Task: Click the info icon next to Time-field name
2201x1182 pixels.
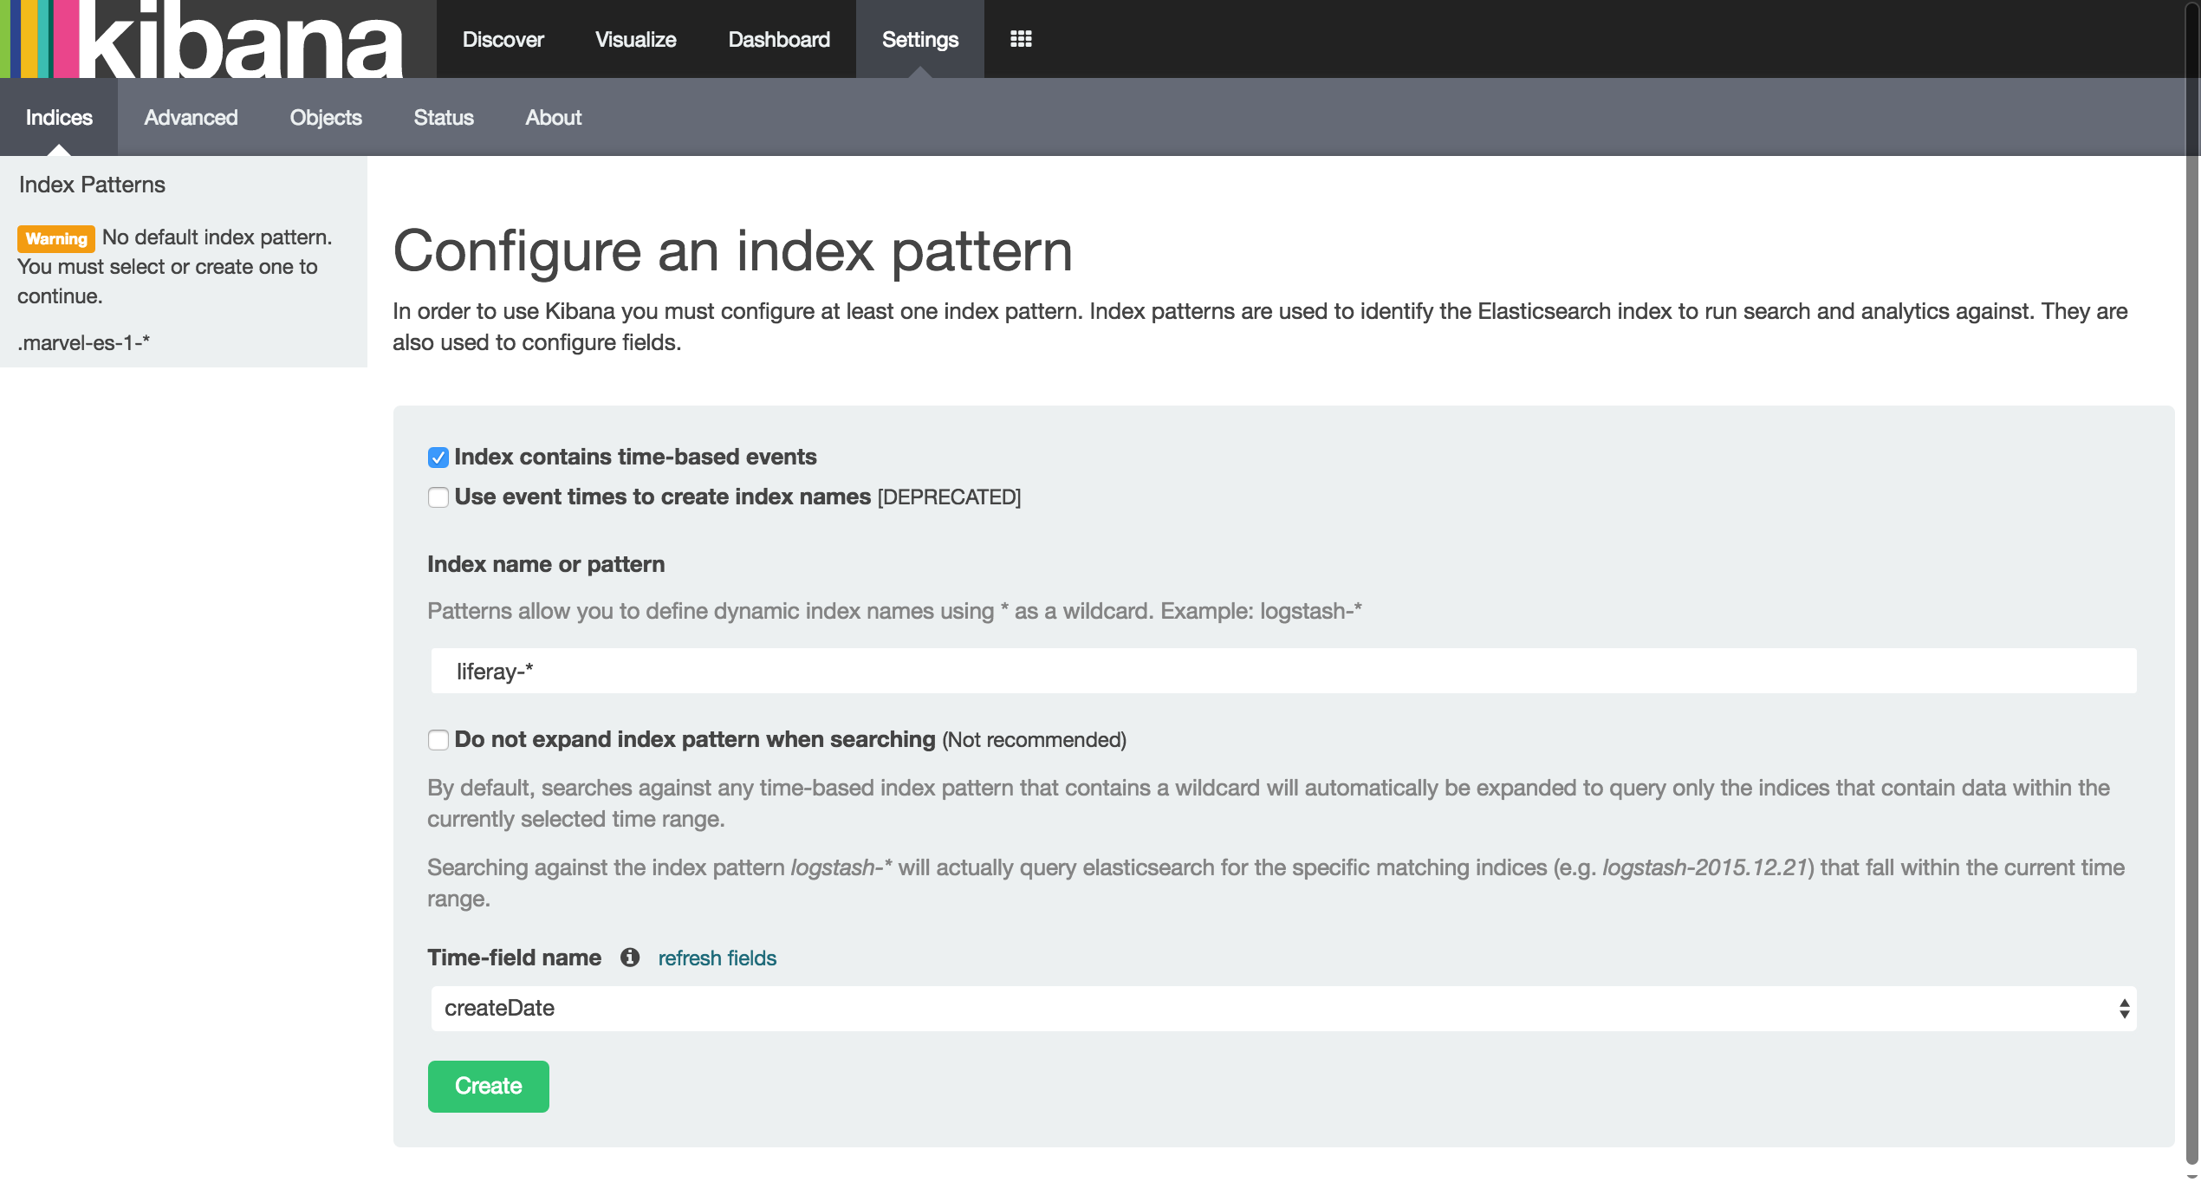Action: pos(627,957)
